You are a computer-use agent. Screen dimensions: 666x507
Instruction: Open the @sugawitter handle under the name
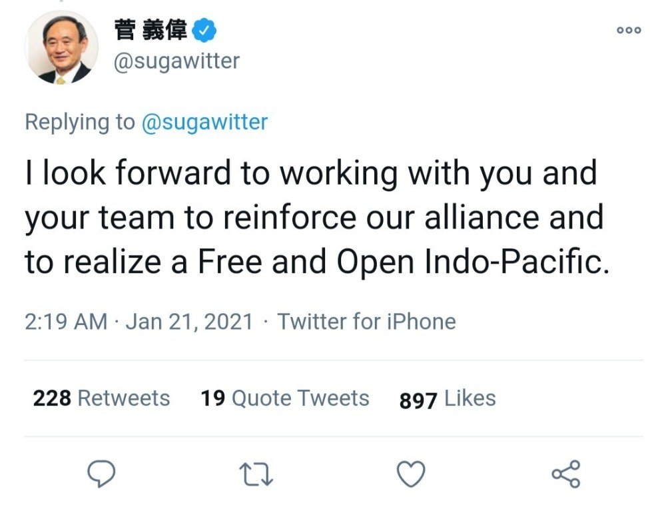pos(176,61)
